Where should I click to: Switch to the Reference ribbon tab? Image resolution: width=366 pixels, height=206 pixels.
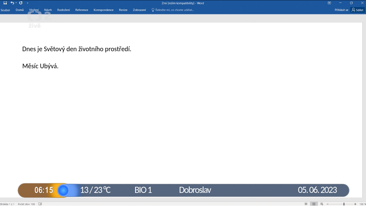click(82, 10)
